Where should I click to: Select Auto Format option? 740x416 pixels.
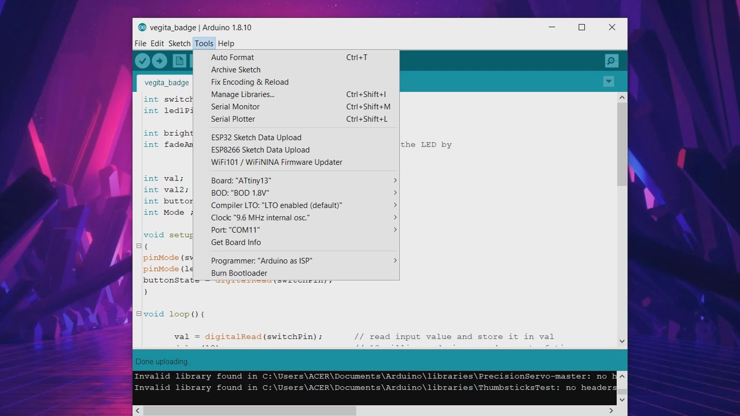pos(232,57)
